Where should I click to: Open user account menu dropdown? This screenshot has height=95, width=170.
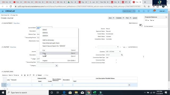163,11
